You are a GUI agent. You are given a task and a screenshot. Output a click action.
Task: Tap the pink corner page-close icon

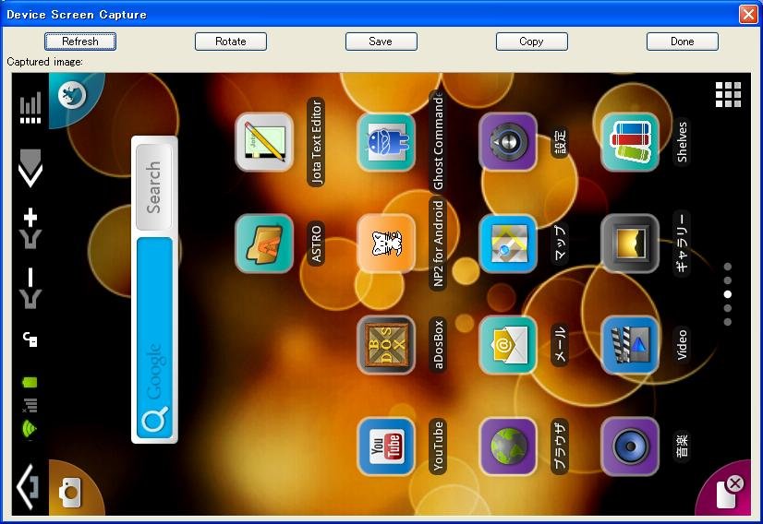[730, 491]
